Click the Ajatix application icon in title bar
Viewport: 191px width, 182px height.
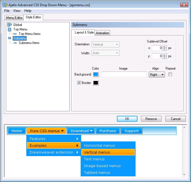tap(5, 5)
